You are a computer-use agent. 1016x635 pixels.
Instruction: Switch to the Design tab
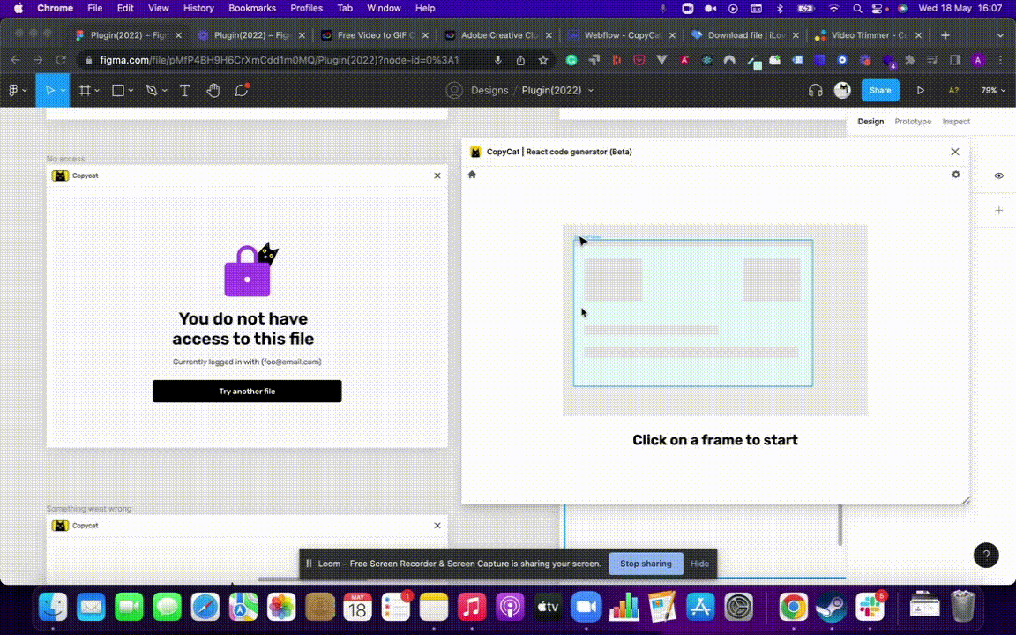(870, 122)
